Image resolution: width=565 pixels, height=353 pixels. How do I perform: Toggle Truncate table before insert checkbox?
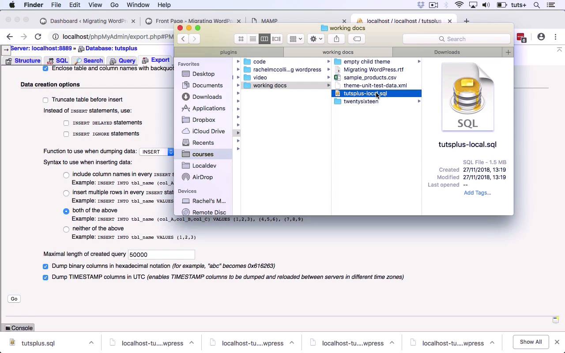click(x=45, y=100)
